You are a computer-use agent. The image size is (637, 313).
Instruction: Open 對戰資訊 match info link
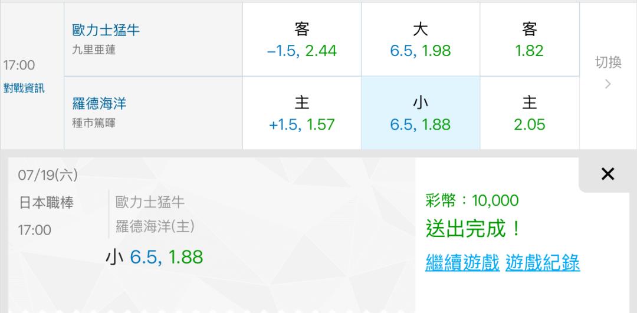coord(24,88)
